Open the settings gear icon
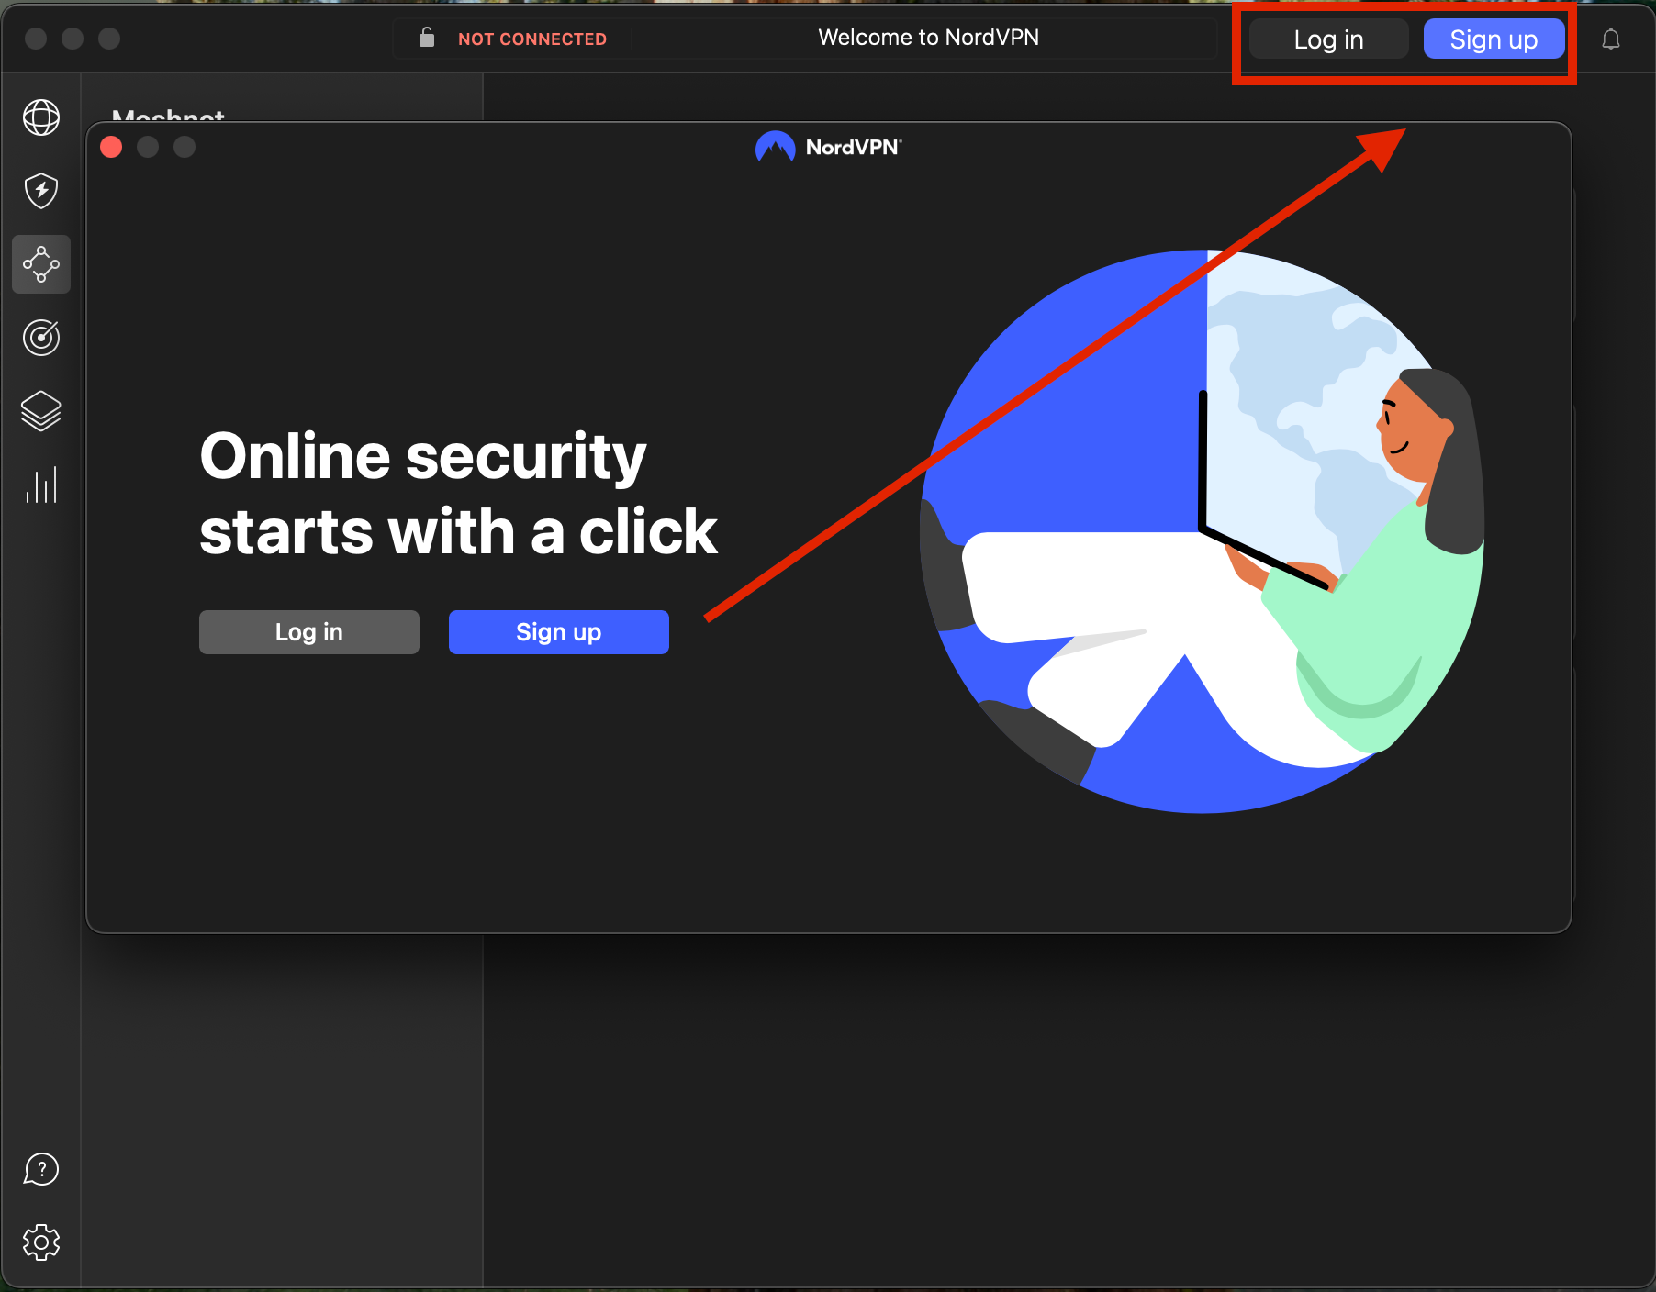 click(41, 1242)
